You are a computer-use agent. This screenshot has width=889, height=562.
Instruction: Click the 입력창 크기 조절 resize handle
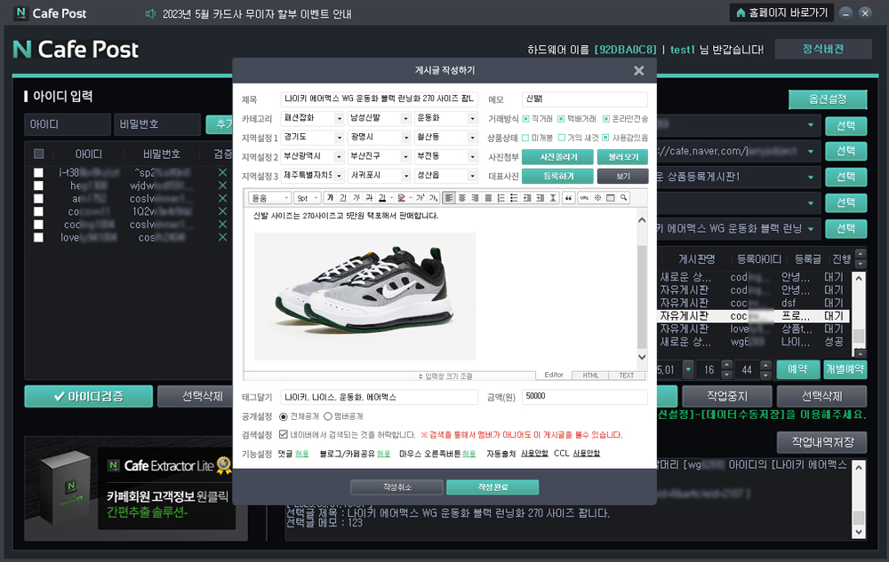(445, 376)
